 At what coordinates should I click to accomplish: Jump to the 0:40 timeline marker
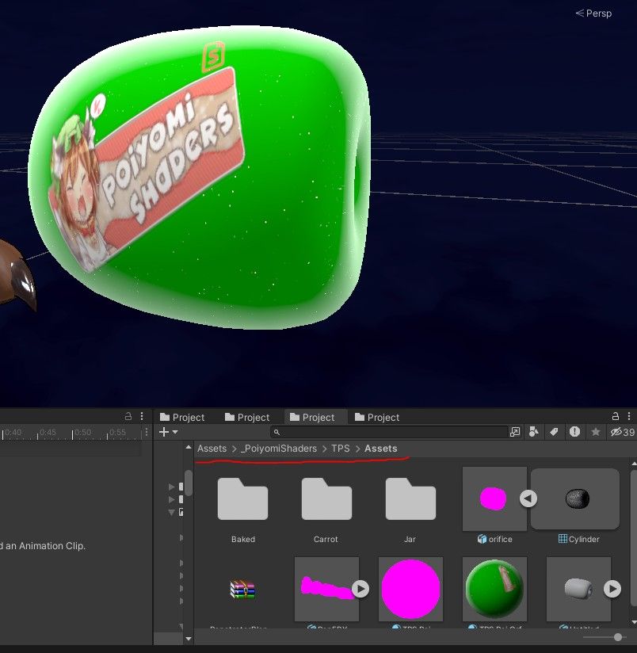(x=13, y=432)
